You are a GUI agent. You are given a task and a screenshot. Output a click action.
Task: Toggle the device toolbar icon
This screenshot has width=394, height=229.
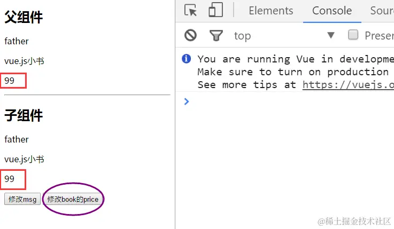coord(215,11)
